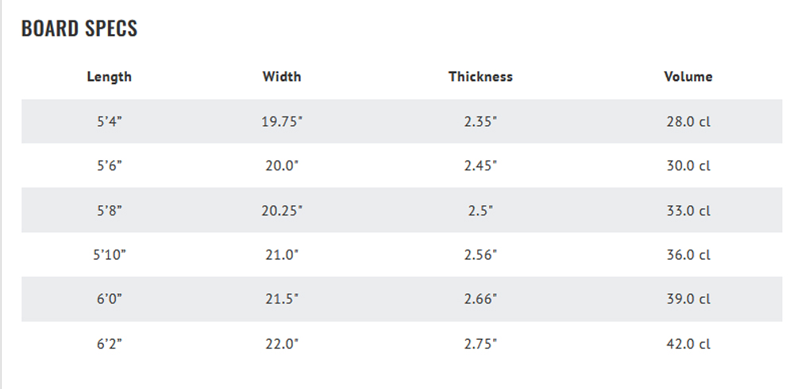Click the 2.45" thickness cell

point(480,166)
